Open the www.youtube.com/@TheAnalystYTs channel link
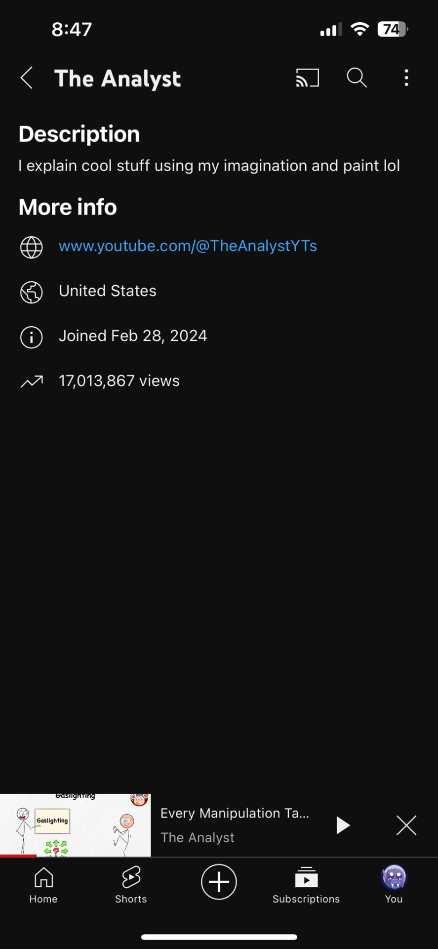The width and height of the screenshot is (438, 949). (188, 246)
